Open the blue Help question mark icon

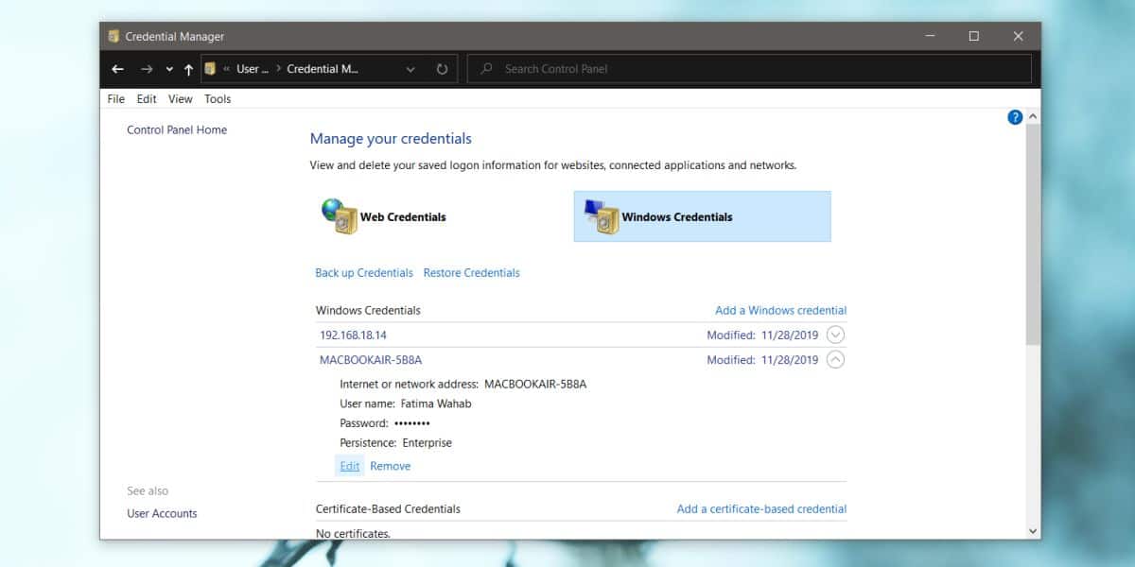1015,117
